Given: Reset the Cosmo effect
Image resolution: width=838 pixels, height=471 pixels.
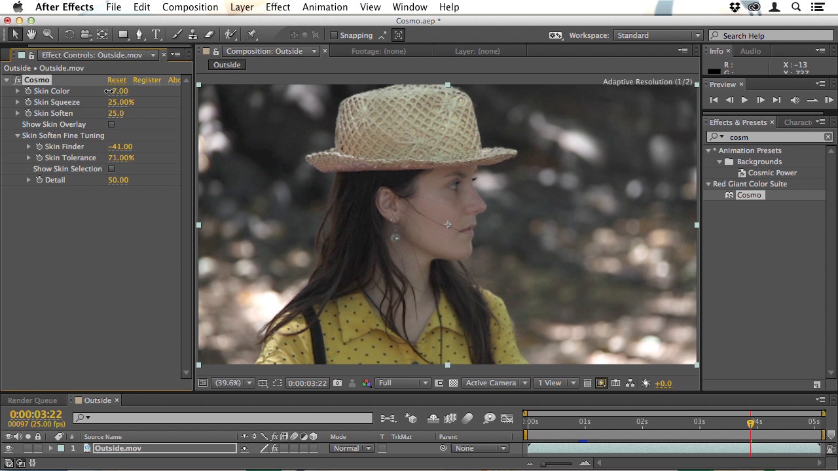Looking at the screenshot, I should [x=117, y=80].
